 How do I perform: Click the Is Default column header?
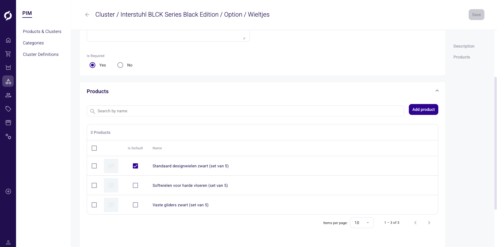[135, 148]
